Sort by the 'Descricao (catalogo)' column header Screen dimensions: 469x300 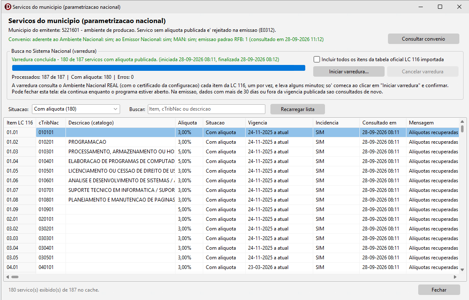tap(121, 123)
